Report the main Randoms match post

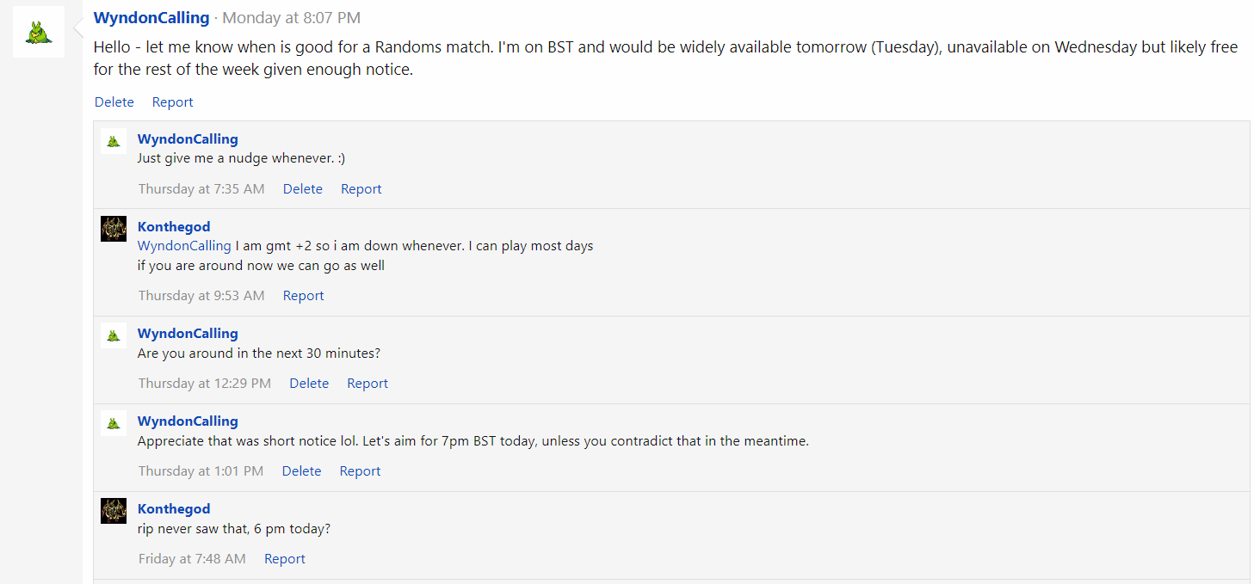172,101
